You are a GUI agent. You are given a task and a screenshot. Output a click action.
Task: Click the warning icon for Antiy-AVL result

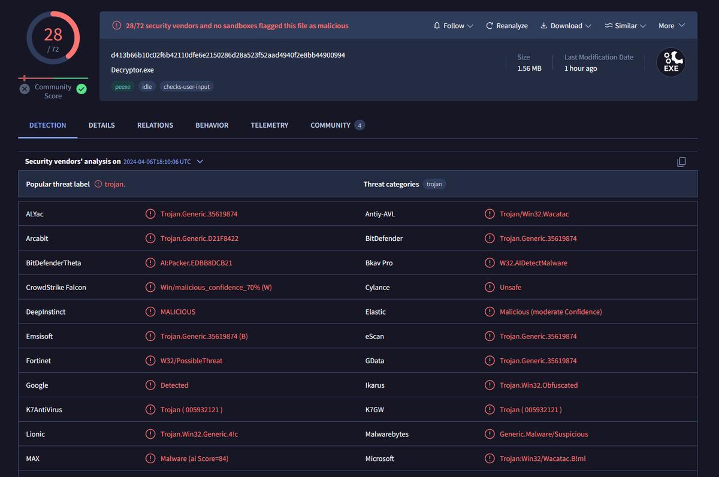coord(490,214)
